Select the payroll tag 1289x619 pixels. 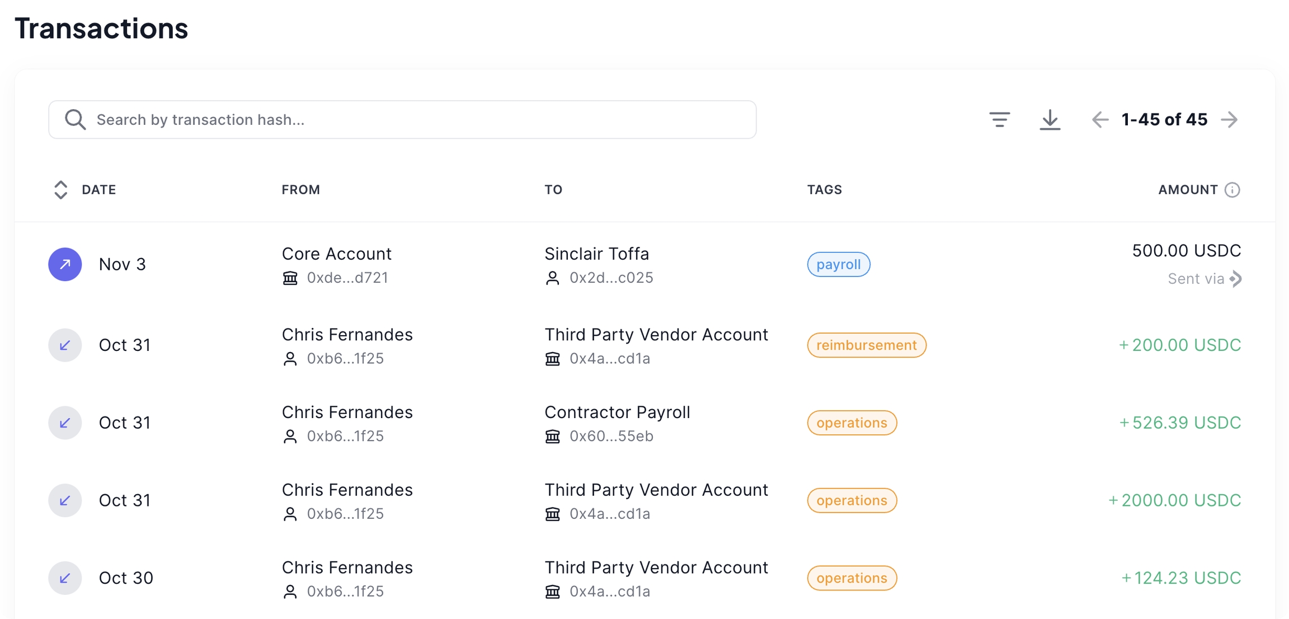pyautogui.click(x=838, y=264)
